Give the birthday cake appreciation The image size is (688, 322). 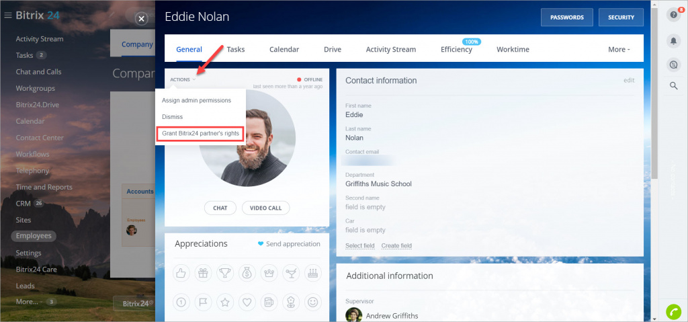tap(313, 273)
